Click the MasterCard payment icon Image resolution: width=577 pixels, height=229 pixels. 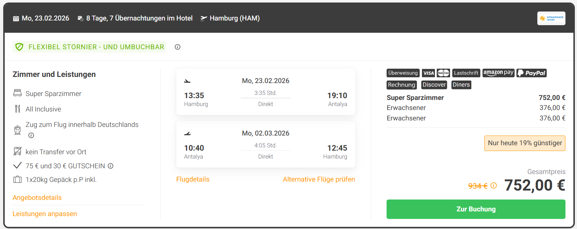tap(443, 73)
